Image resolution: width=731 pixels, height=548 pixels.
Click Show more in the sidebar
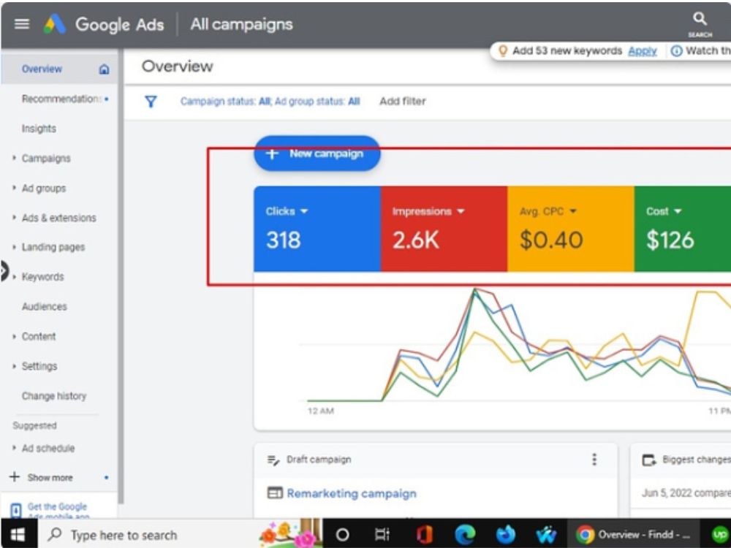click(x=50, y=478)
